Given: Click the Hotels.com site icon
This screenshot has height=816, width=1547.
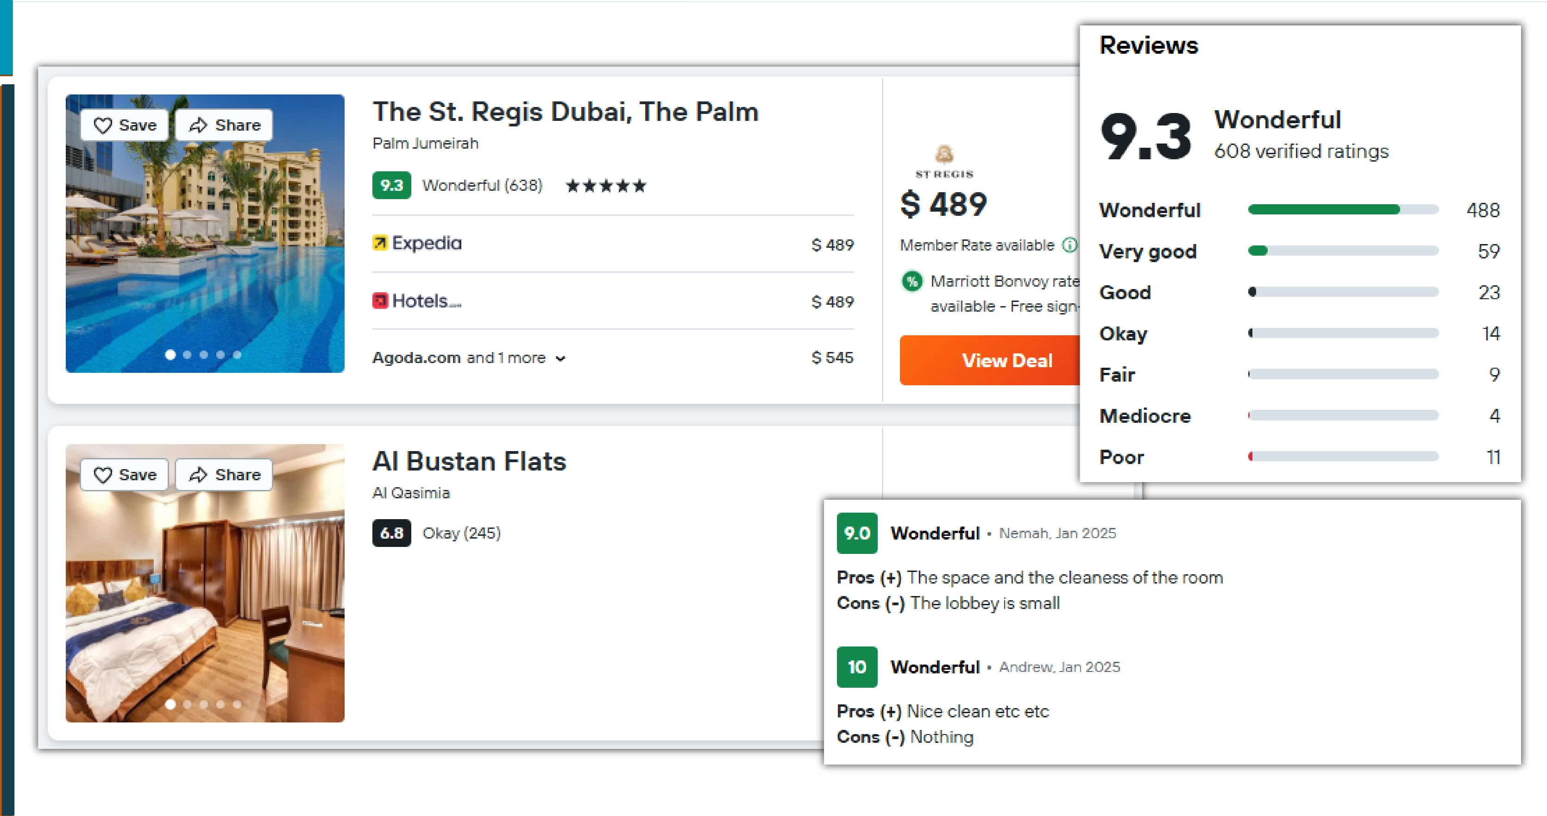Looking at the screenshot, I should coord(381,300).
